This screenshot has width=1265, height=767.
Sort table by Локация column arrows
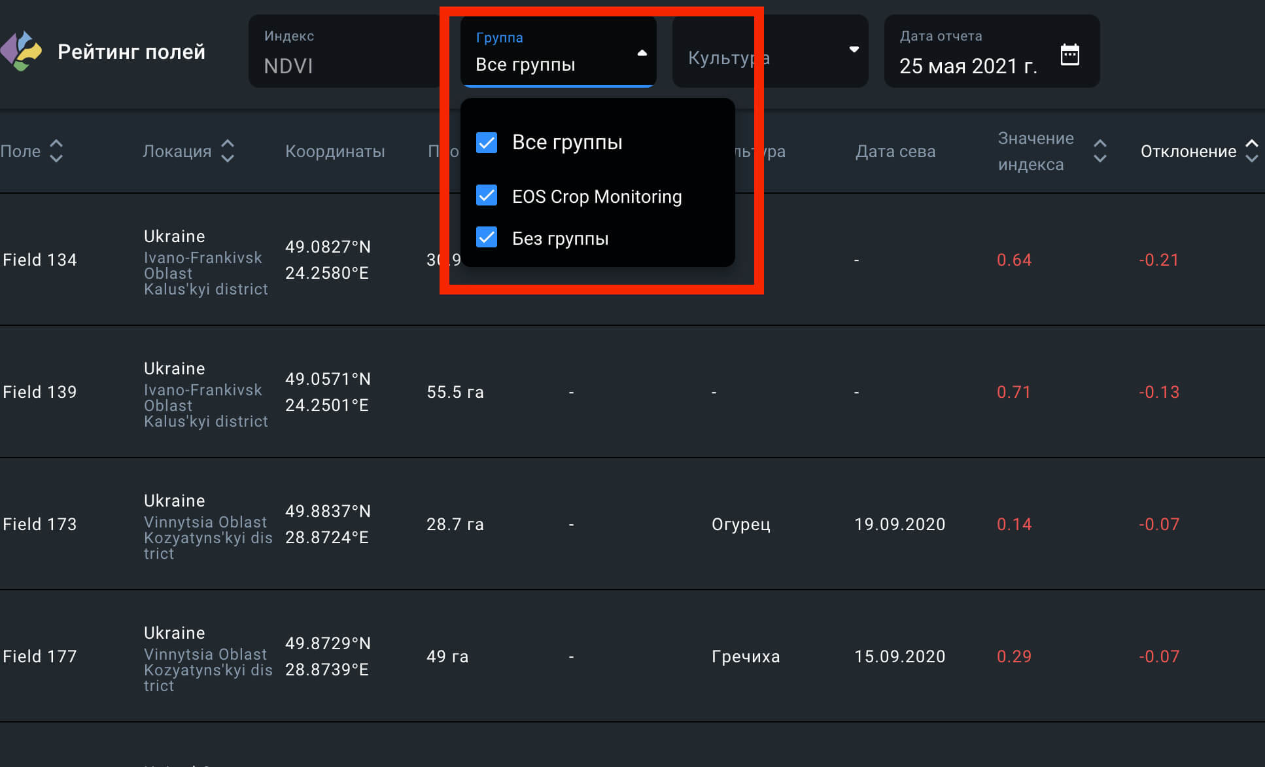tap(227, 151)
